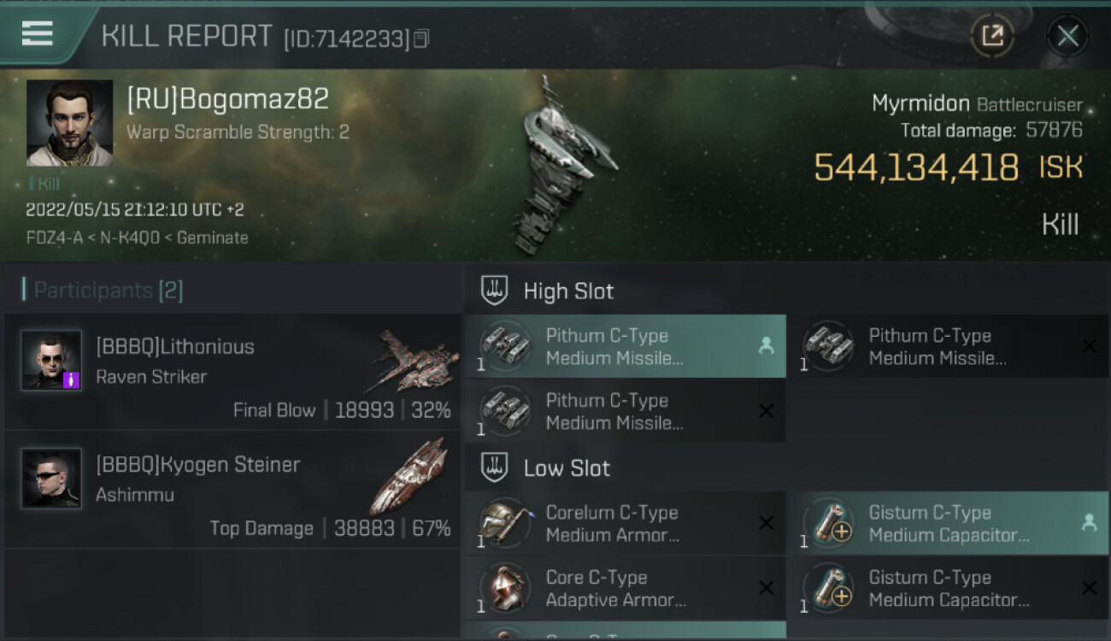The image size is (1111, 641).
Task: Click the Myrmidon Battlecruiser ship name
Action: pos(977,105)
